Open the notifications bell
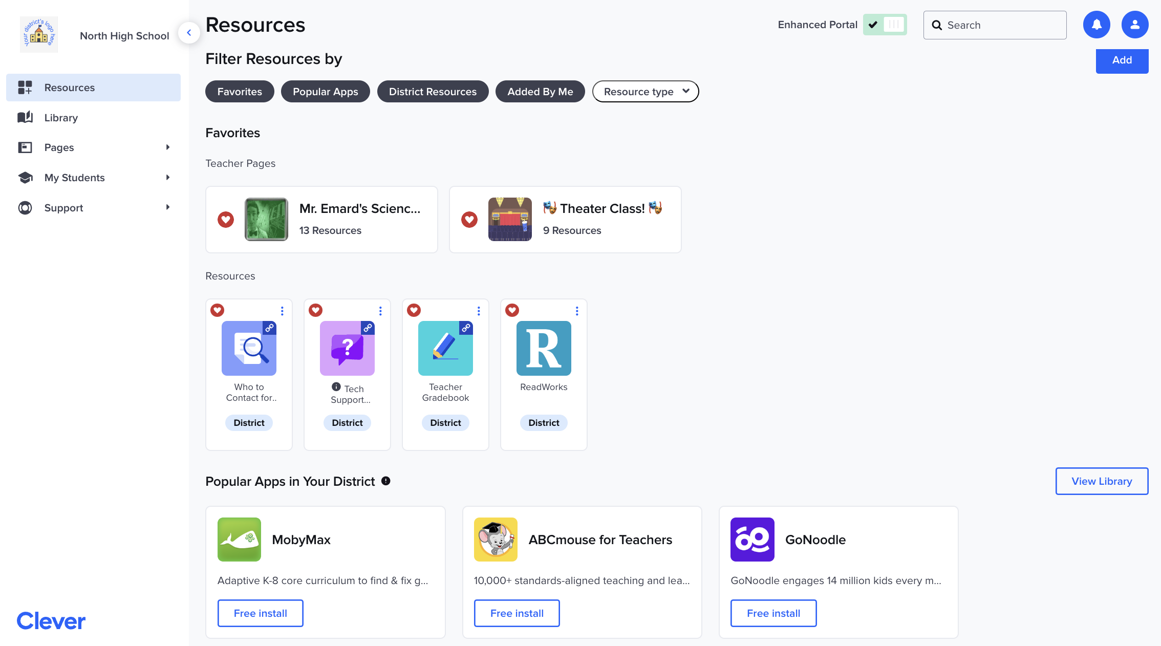 click(x=1096, y=24)
